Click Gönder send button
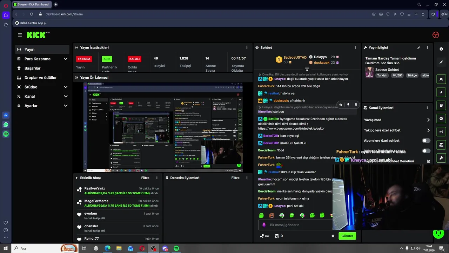This screenshot has height=253, width=449. pyautogui.click(x=347, y=236)
